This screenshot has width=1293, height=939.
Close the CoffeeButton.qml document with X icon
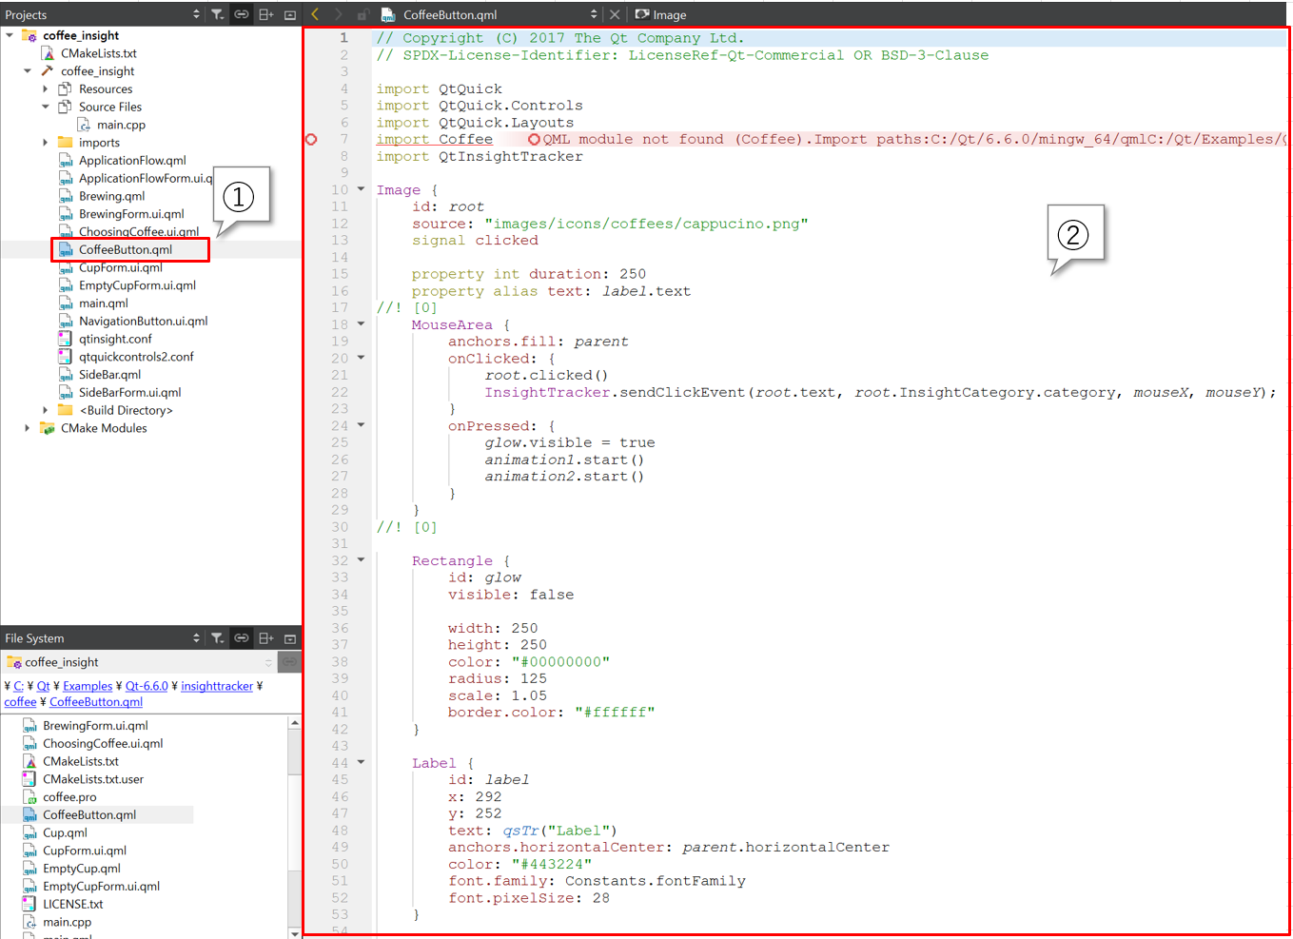point(615,14)
